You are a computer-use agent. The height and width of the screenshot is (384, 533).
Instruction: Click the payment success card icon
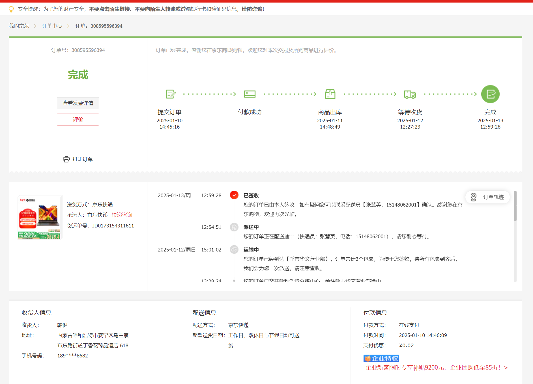coord(250,94)
